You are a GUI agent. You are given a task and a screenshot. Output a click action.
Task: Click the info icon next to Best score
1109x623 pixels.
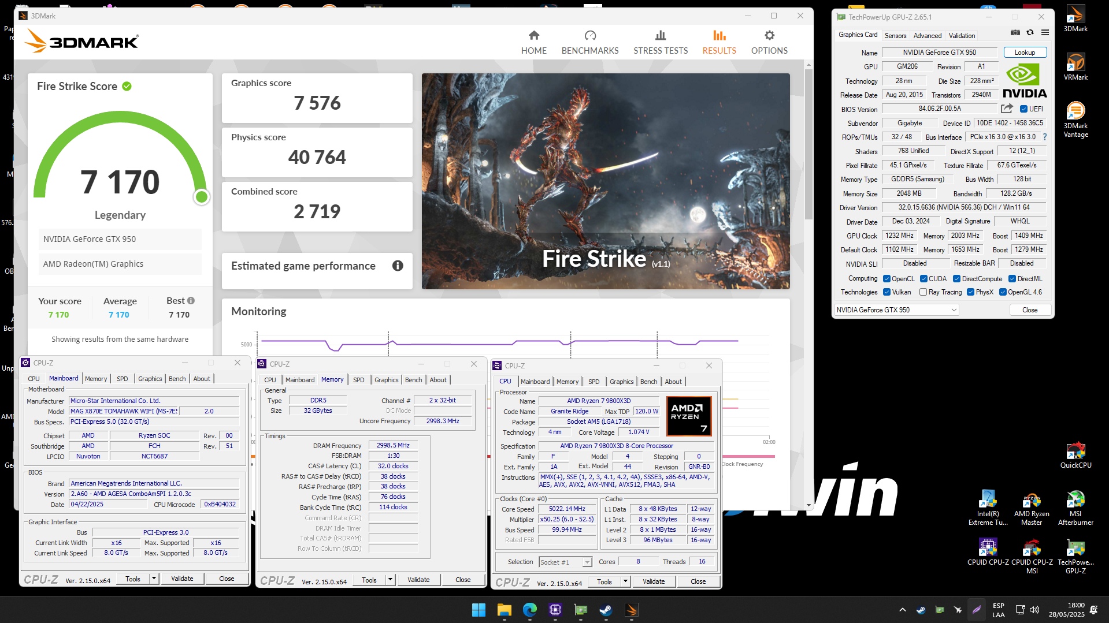click(x=191, y=301)
